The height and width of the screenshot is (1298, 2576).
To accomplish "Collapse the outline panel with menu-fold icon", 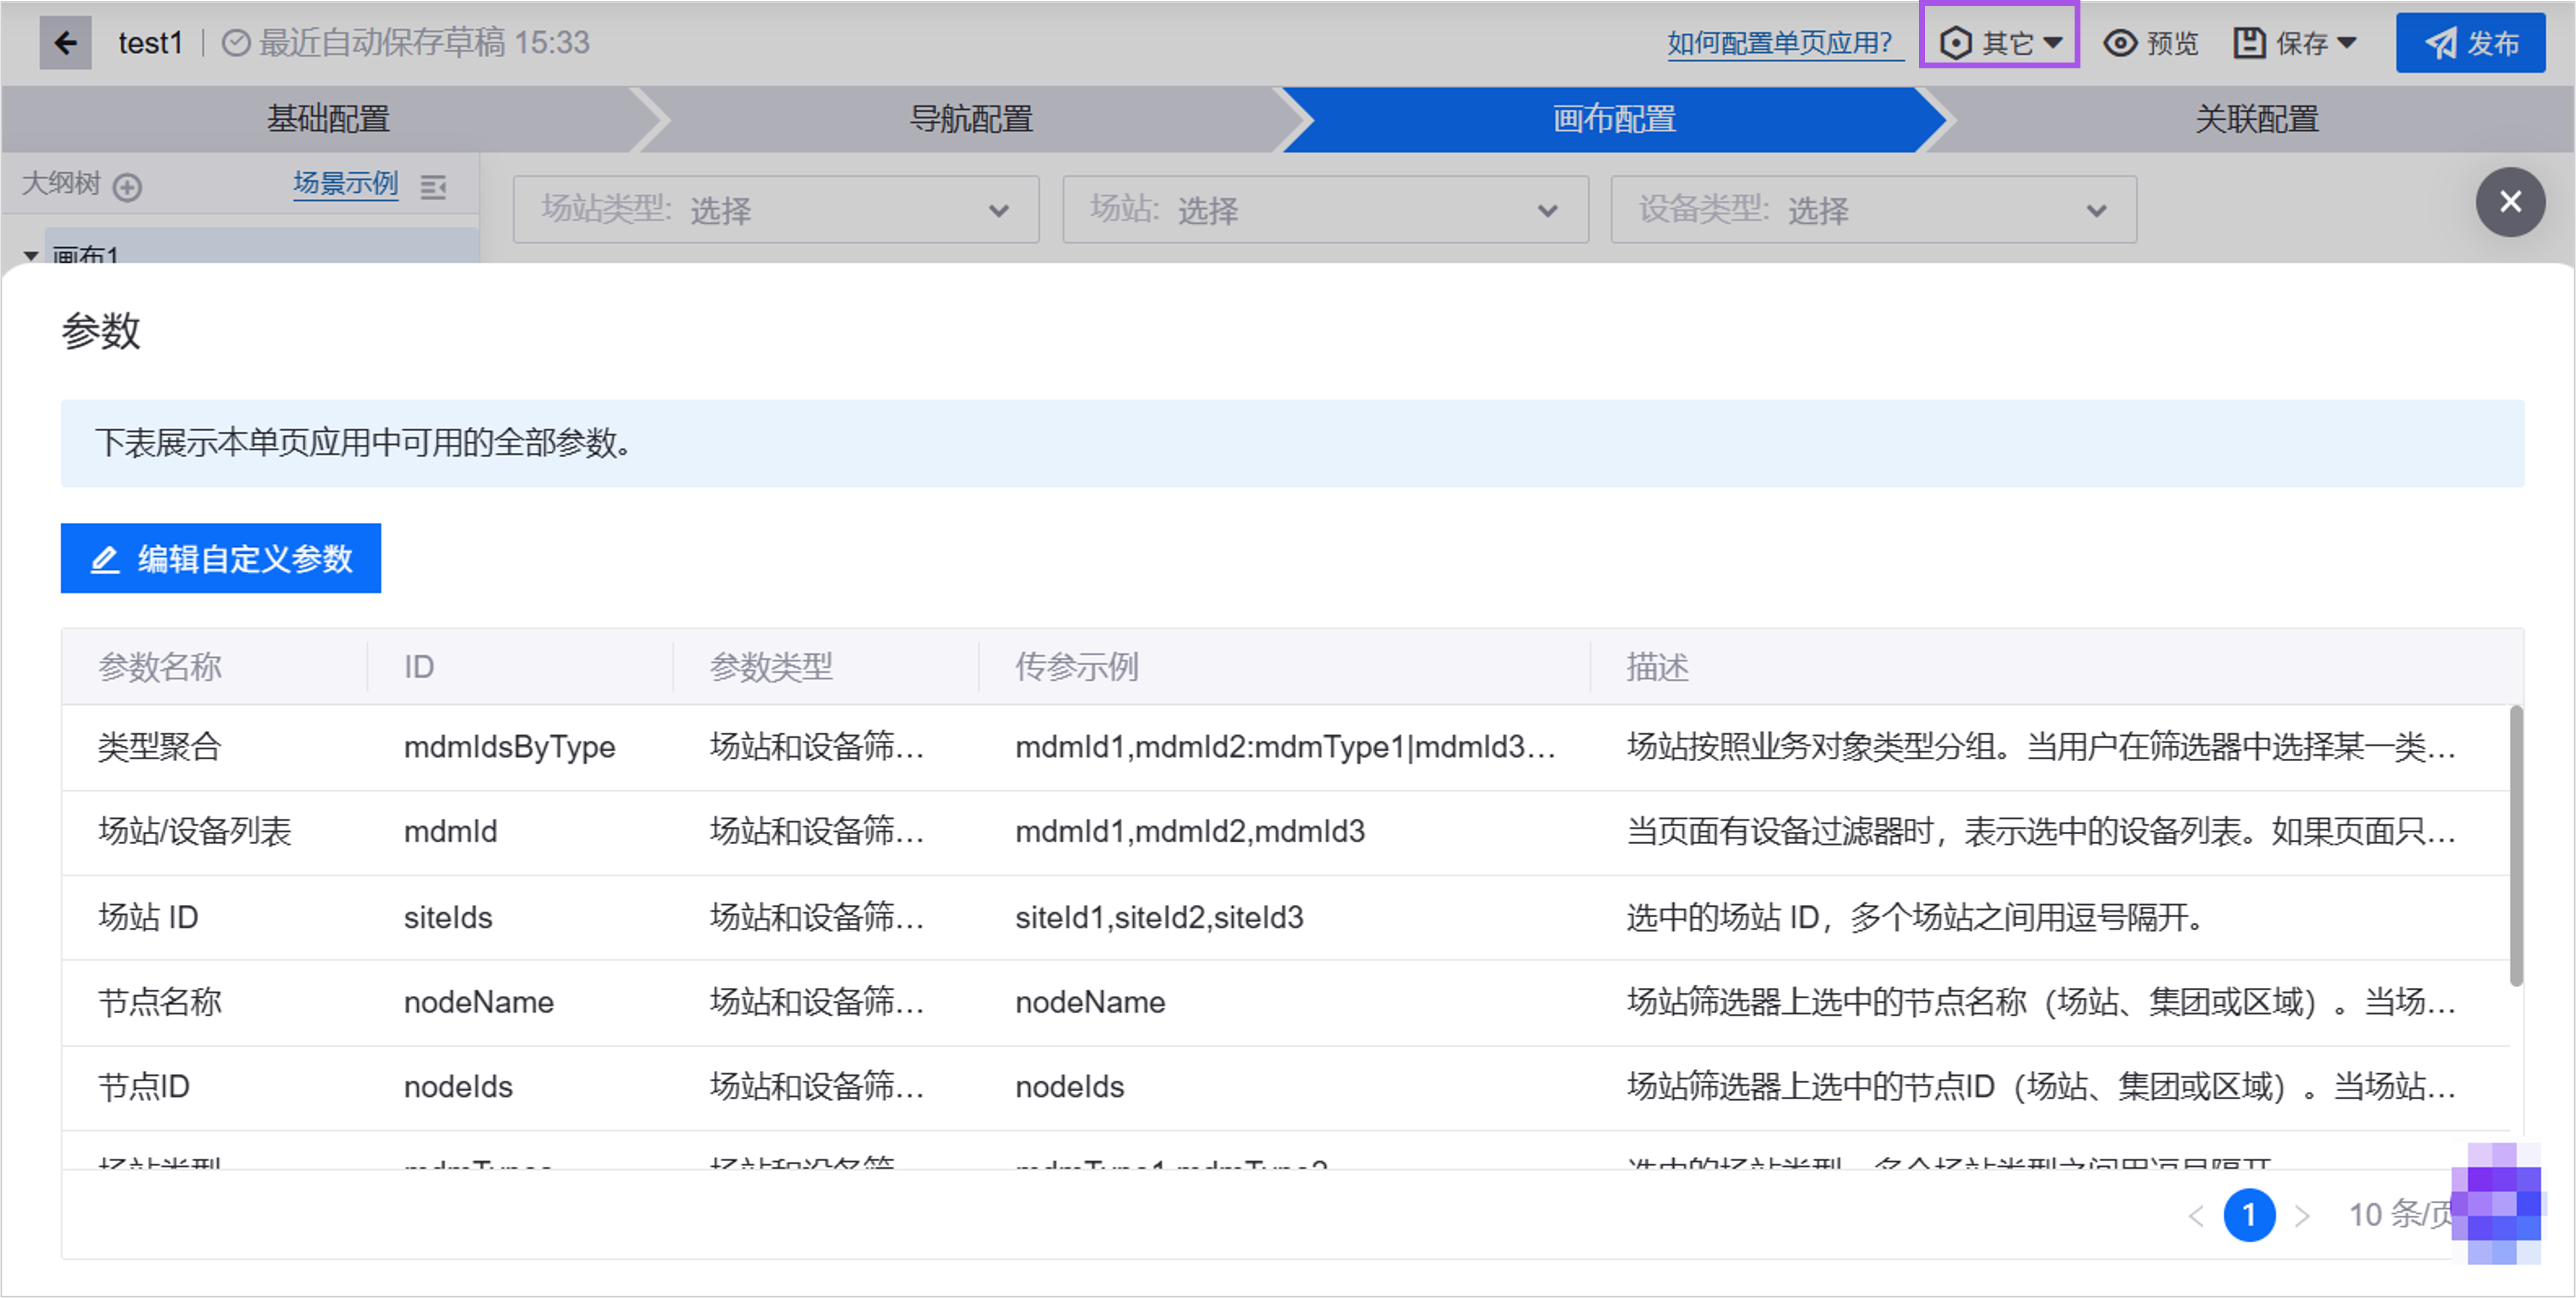I will pos(433,187).
